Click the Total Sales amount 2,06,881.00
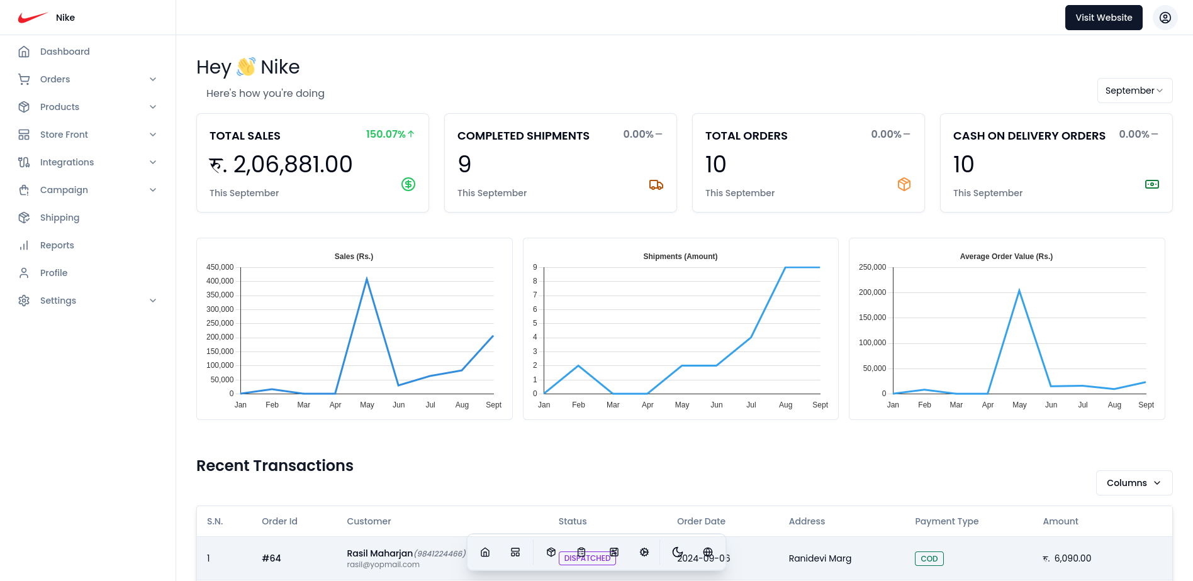The image size is (1193, 581). 281,165
